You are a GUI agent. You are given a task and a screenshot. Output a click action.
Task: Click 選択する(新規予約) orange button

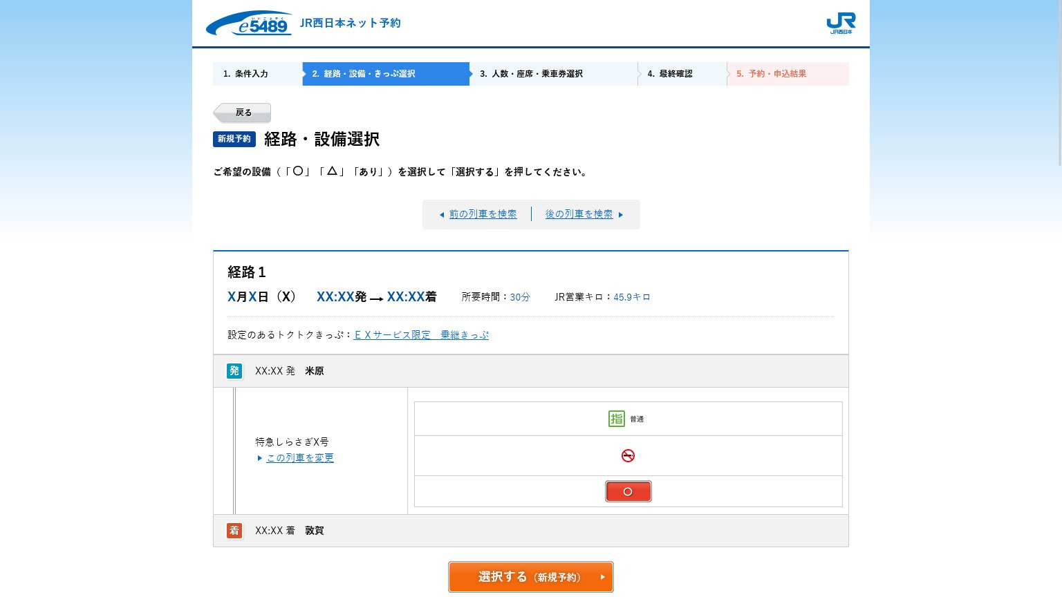(x=531, y=577)
